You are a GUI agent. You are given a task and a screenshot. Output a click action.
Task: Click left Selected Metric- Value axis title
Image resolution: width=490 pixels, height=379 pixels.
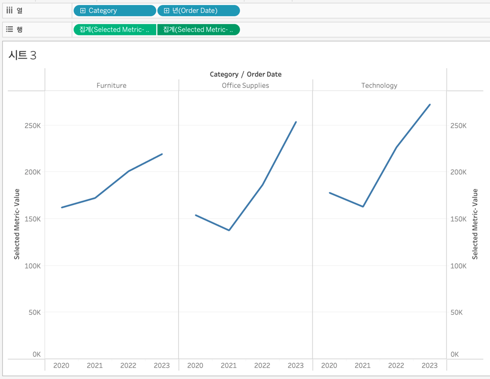pos(17,224)
